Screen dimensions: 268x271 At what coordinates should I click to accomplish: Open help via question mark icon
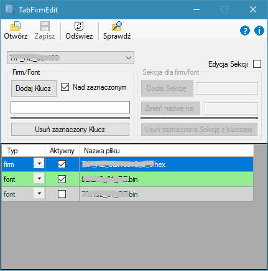[x=245, y=31]
